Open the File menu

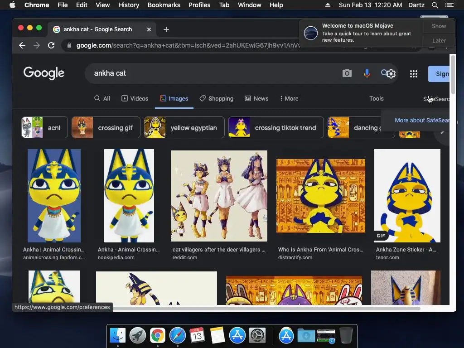coord(63,5)
